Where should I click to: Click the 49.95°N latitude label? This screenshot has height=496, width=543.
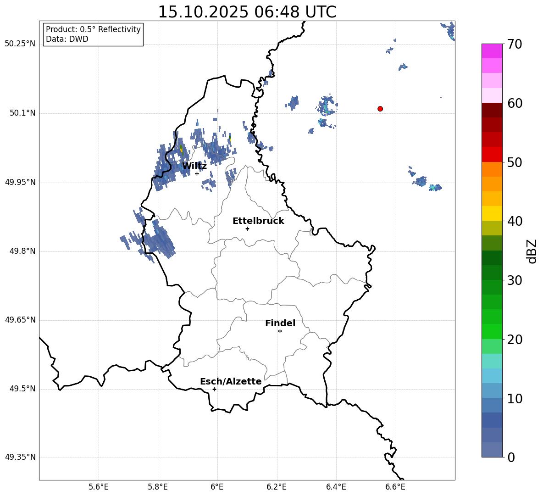pyautogui.click(x=20, y=182)
